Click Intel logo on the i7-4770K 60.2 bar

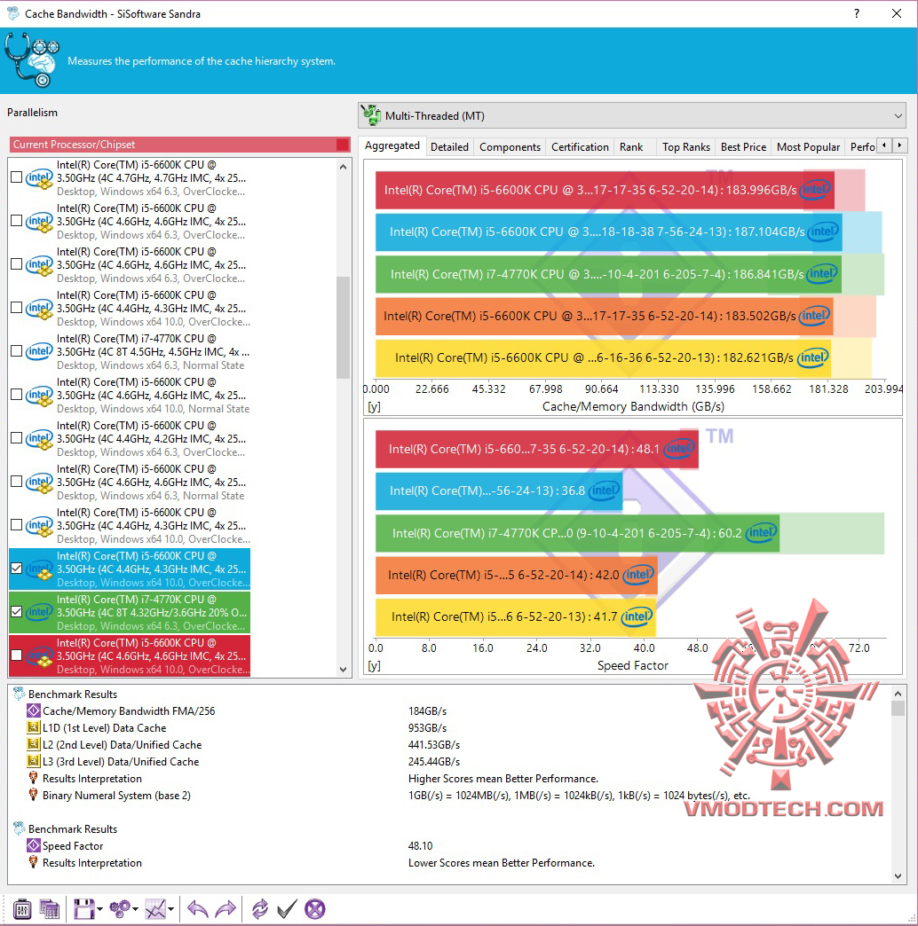click(761, 533)
